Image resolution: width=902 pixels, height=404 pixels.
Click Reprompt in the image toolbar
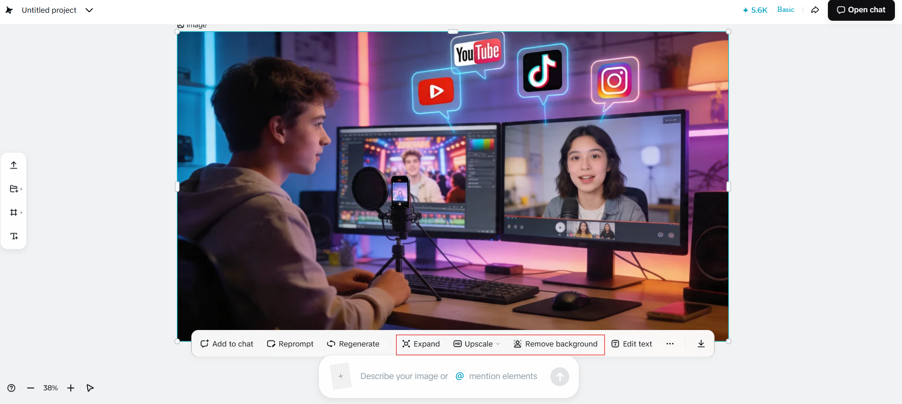(290, 344)
